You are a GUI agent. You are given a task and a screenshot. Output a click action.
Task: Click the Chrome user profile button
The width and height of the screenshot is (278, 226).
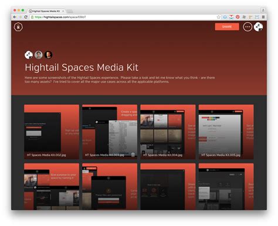click(263, 10)
